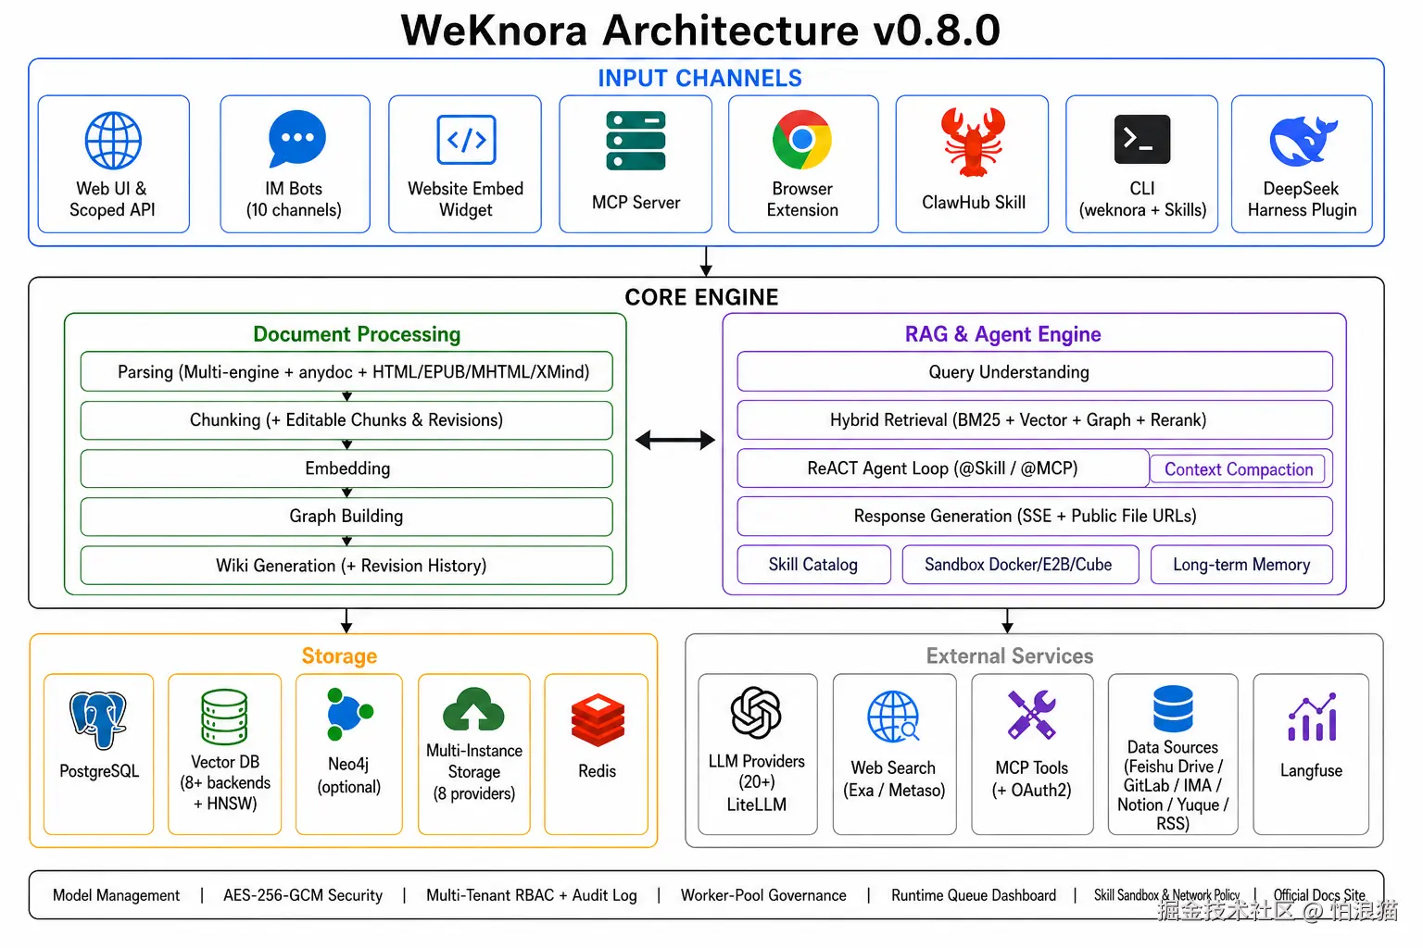Select the "Response Generation (SSE + Public File URLs)" box
1423x948 pixels.
click(1035, 517)
